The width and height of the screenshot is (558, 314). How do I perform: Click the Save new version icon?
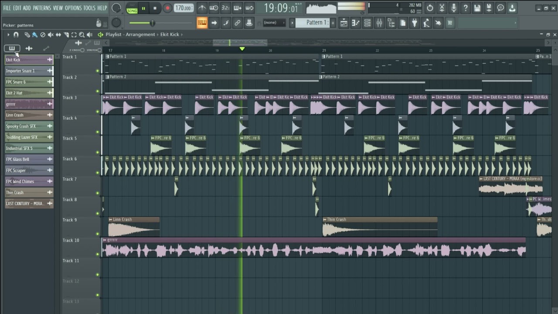tap(489, 8)
